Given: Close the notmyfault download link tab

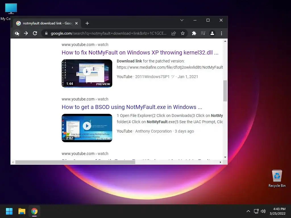Looking at the screenshot, I should coord(76,23).
